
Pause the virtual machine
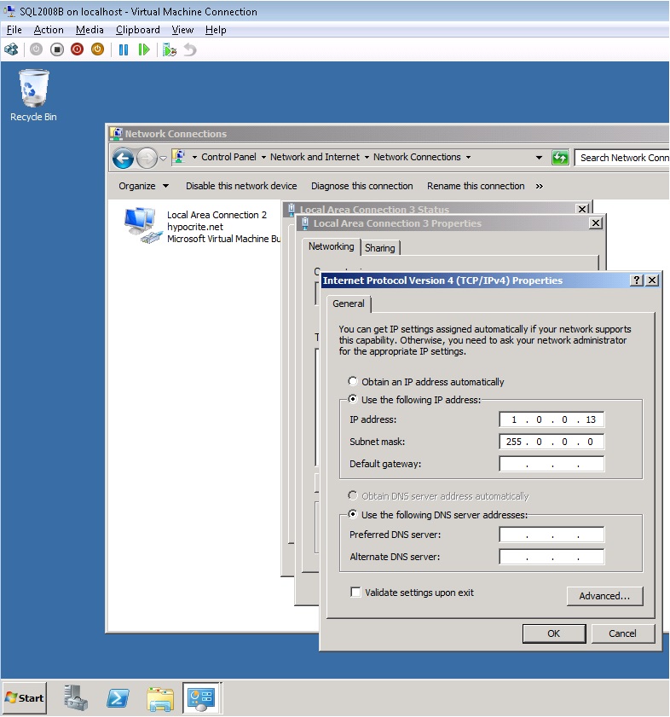[x=123, y=49]
